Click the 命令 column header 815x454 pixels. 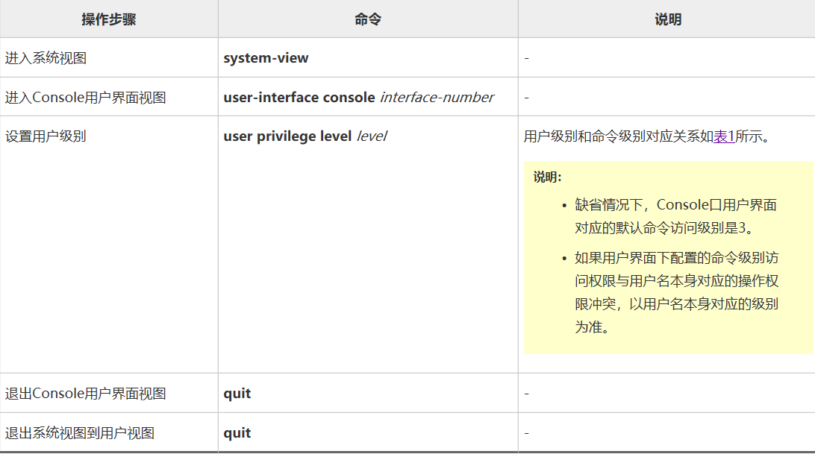tap(368, 19)
